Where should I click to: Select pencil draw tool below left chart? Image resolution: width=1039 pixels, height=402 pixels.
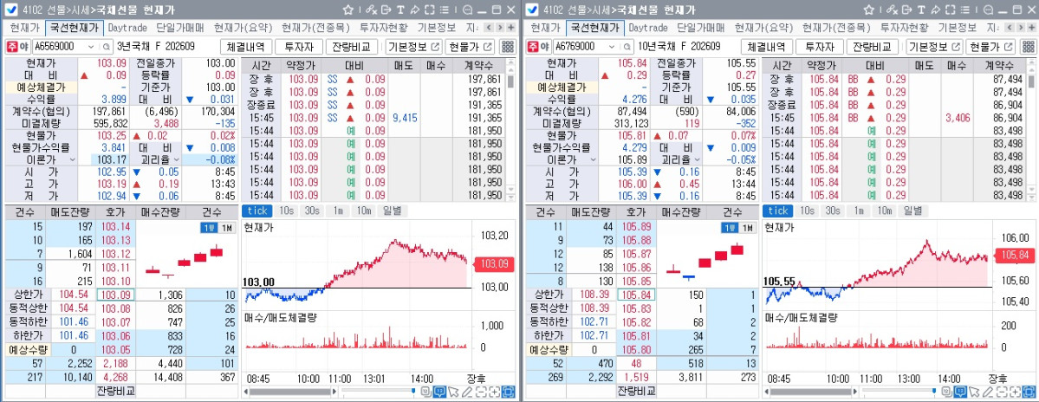pyautogui.click(x=466, y=392)
